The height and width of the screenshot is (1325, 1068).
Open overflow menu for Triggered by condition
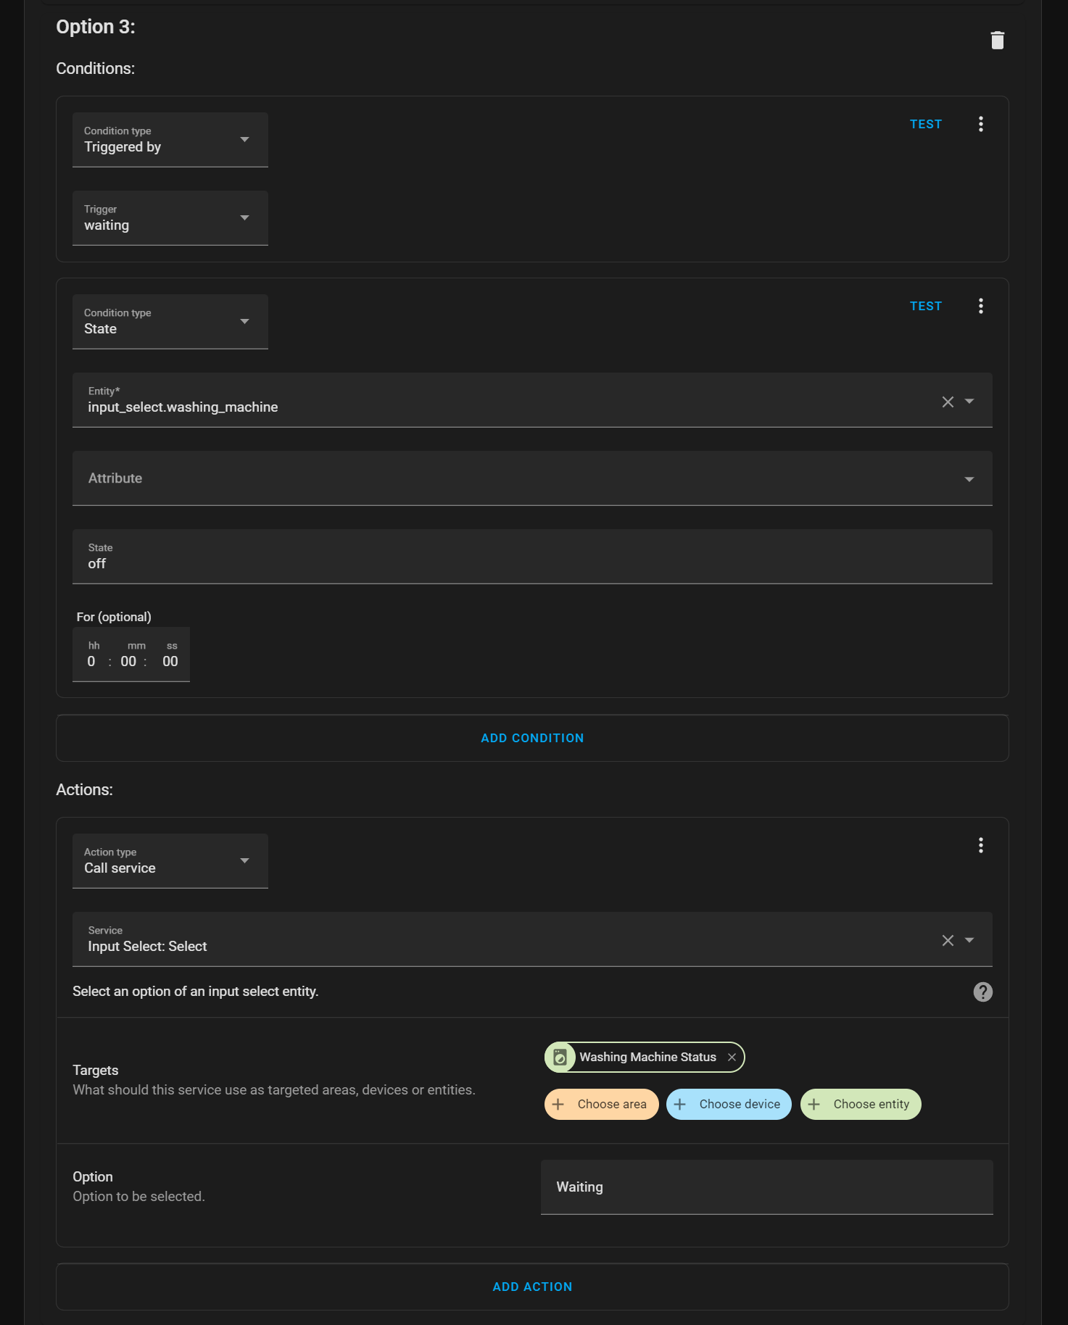(980, 124)
